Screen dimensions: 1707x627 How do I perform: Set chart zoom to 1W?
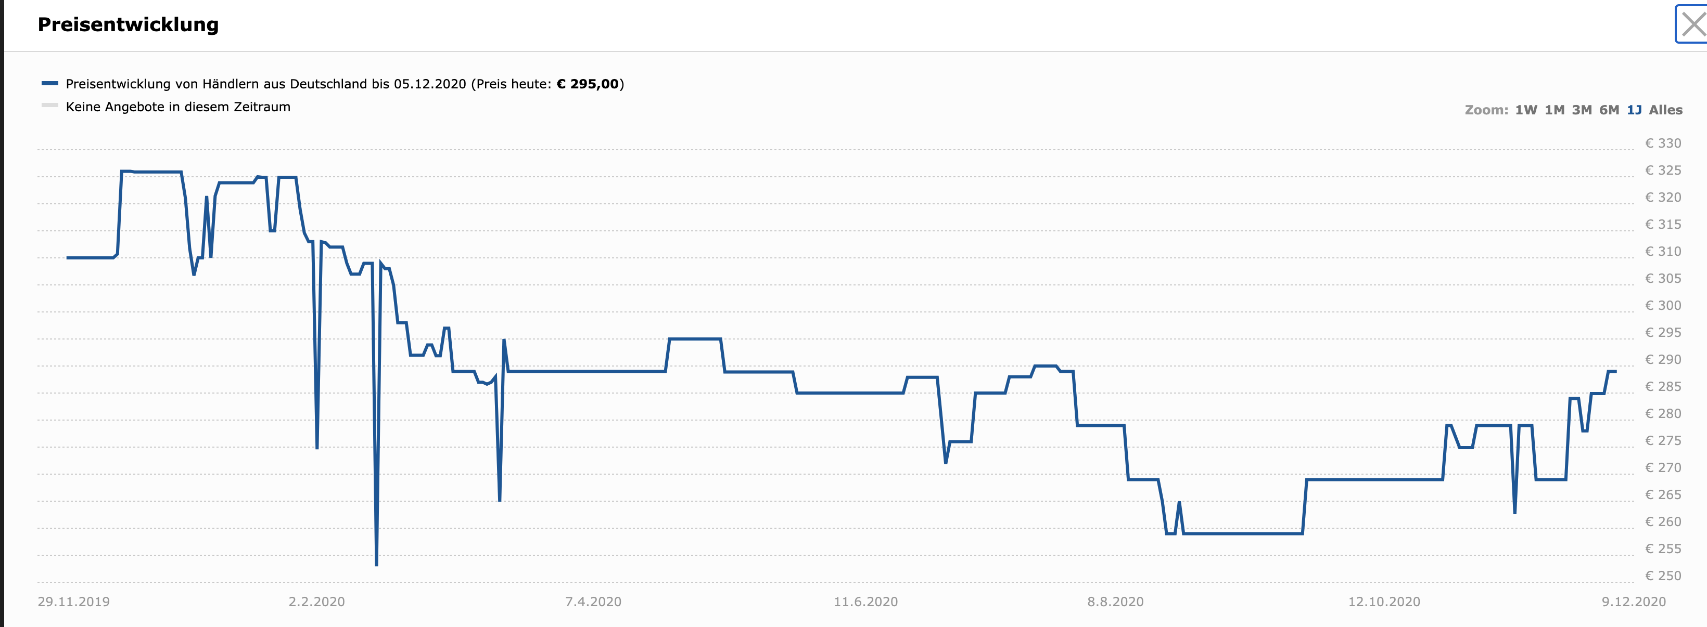point(1525,110)
